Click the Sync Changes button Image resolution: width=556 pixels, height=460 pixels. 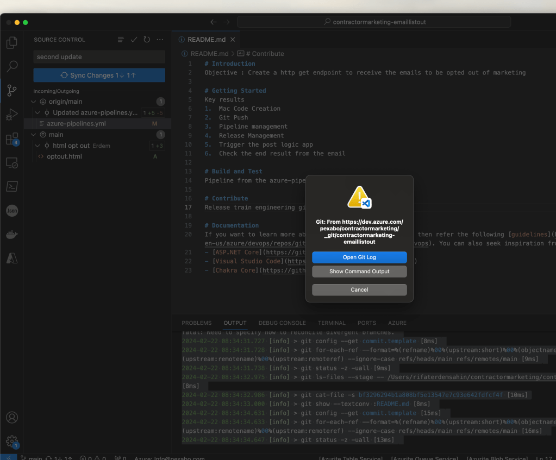click(x=99, y=75)
